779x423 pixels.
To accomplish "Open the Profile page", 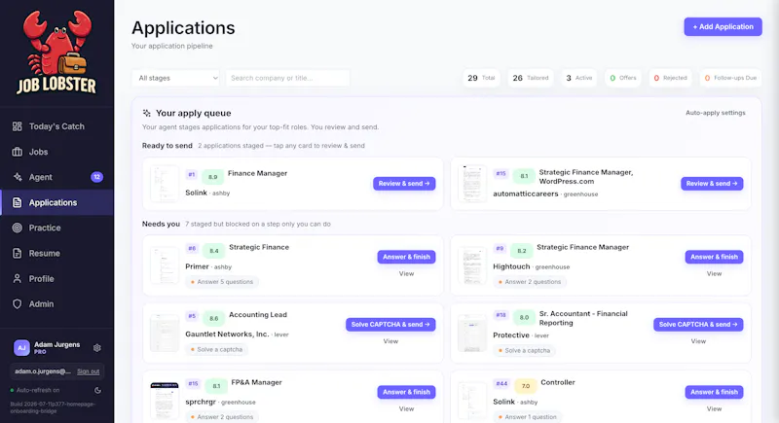I will pos(56,279).
